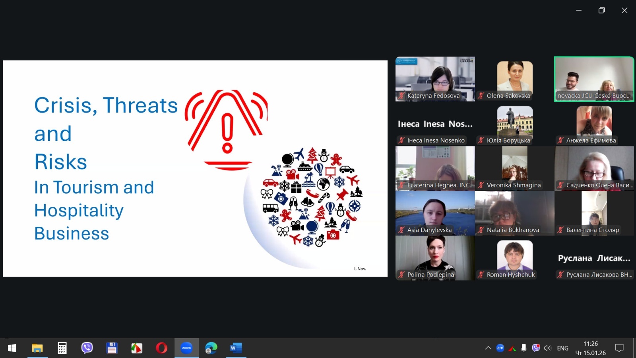Switch to Microsoft Word in taskbar
The height and width of the screenshot is (358, 636).
pos(236,348)
